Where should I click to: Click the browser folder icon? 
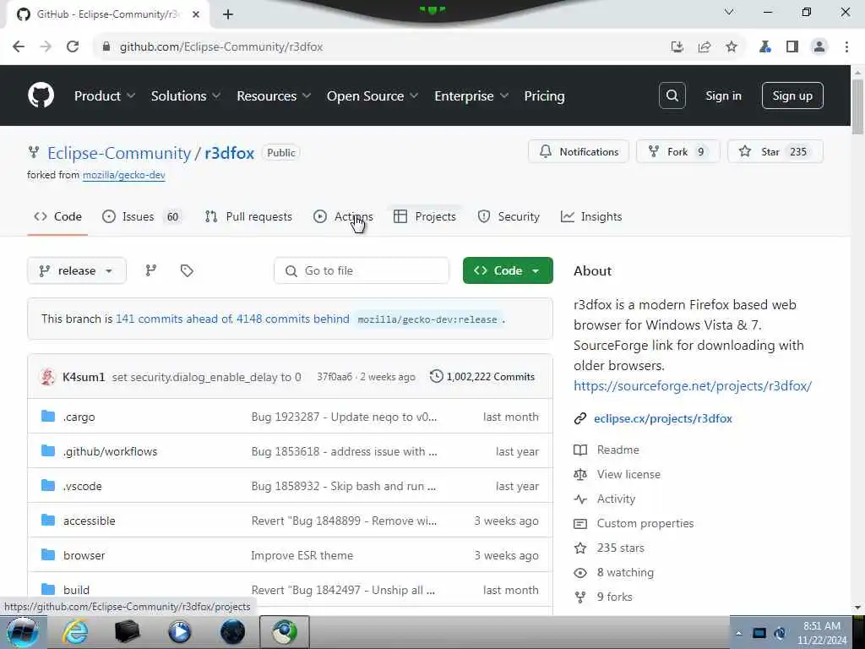point(48,554)
